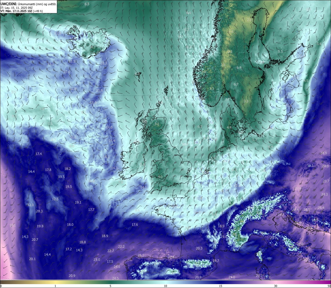Click the 10 tick on the color scale
This screenshot has width=331, height=288.
pos(165,286)
